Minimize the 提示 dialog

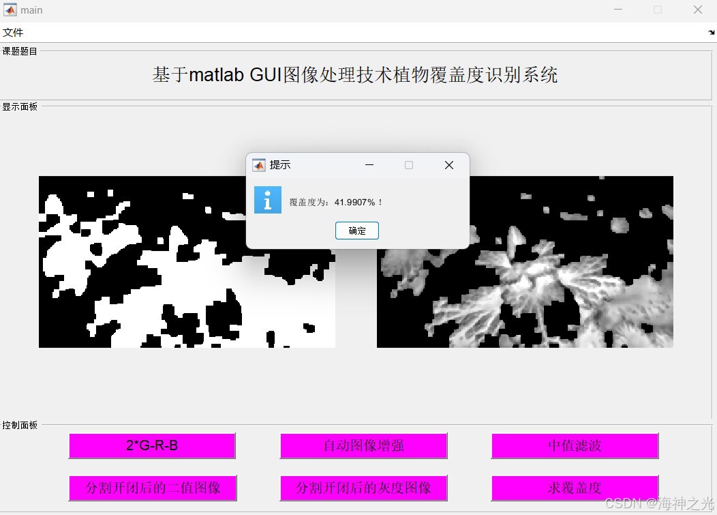(369, 165)
